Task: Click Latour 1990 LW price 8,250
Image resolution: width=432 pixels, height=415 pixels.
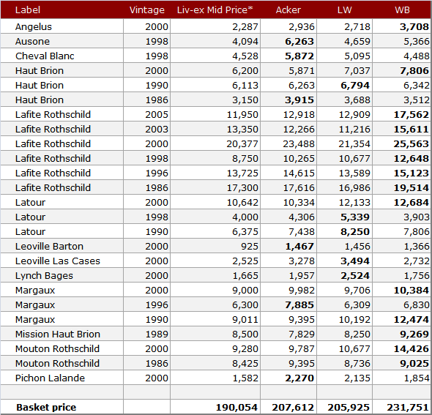Action: tap(355, 231)
